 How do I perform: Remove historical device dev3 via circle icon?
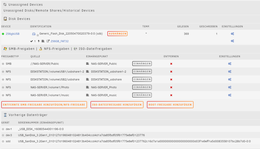pos(3,135)
